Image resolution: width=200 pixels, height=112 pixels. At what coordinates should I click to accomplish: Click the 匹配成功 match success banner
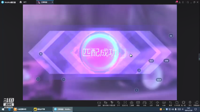(100, 53)
